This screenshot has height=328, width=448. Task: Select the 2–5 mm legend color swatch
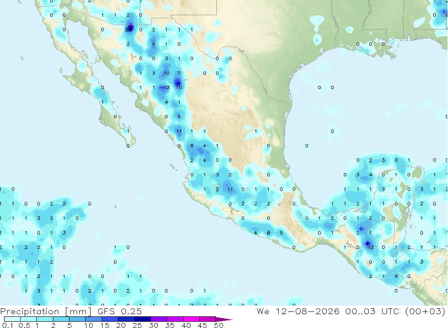(61, 319)
